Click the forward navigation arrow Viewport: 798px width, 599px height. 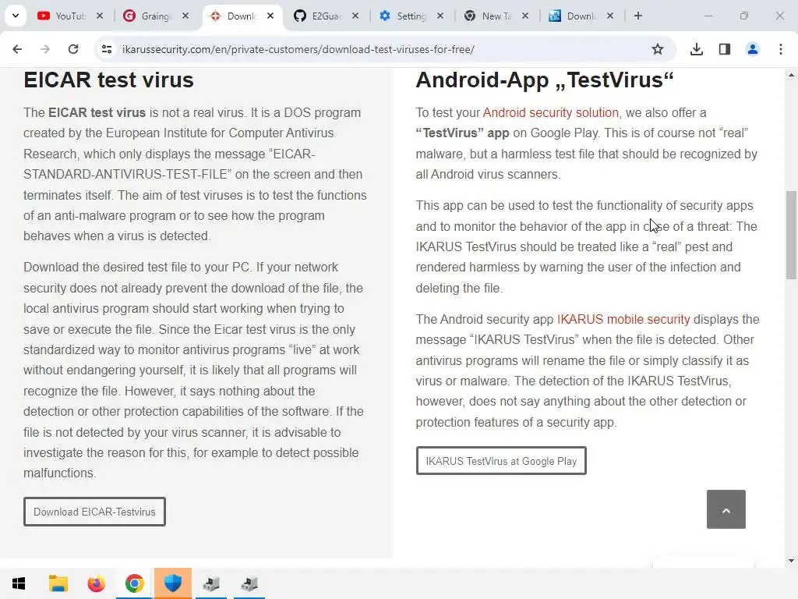tap(45, 49)
